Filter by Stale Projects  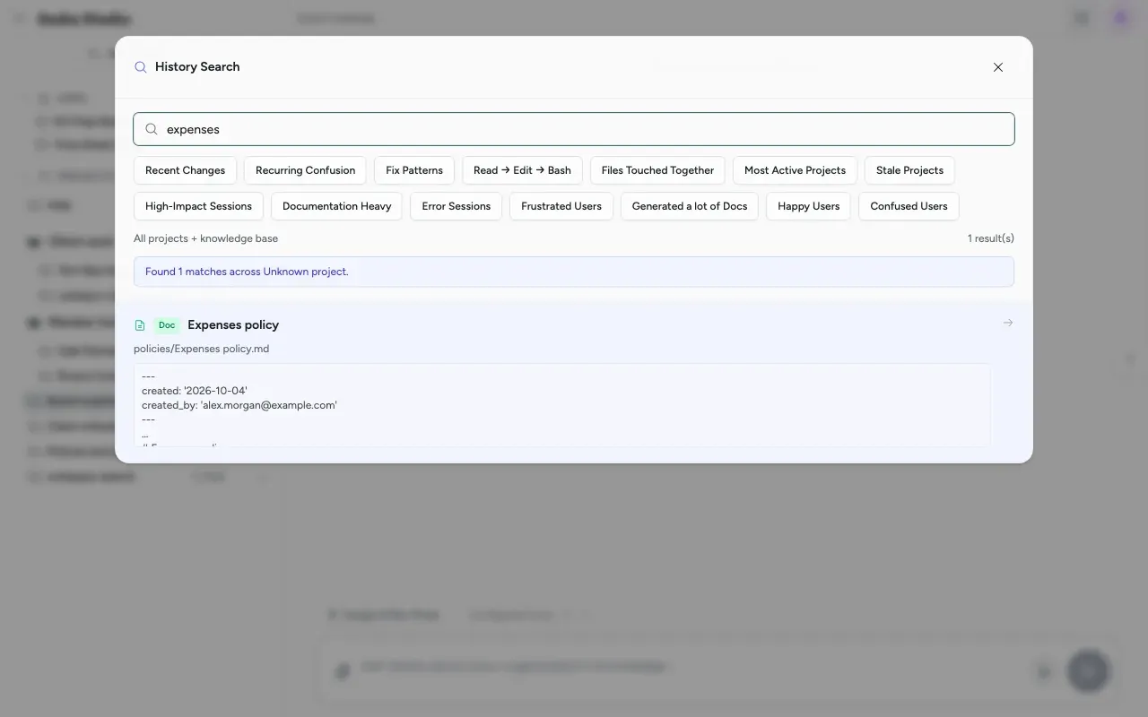point(909,170)
